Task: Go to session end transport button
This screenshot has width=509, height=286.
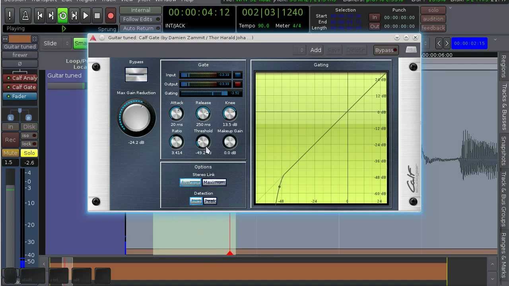Action: 51,16
